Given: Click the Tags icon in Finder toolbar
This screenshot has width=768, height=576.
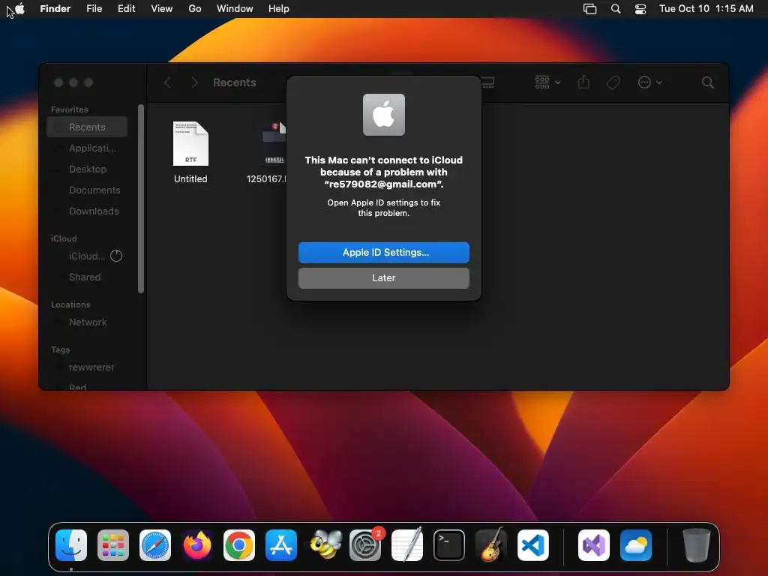Looking at the screenshot, I should click(613, 82).
